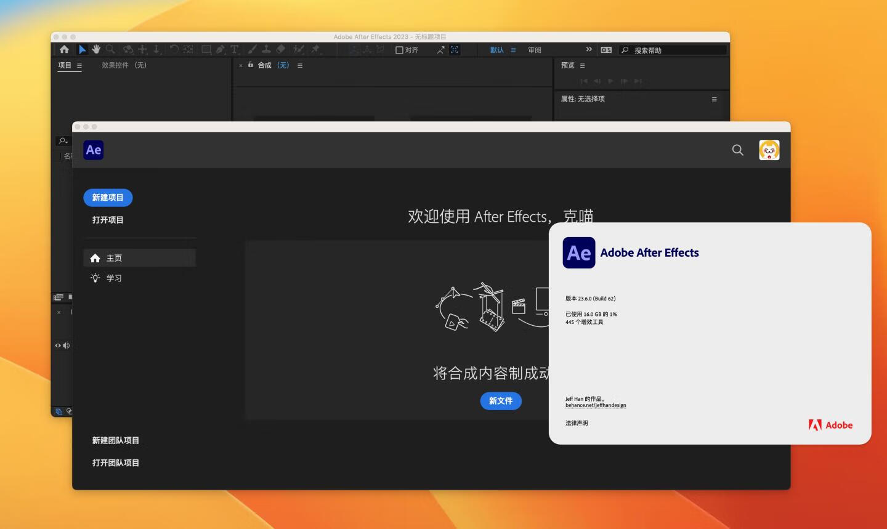Click the interpret footage icon in Project panel
Viewport: 887px width, 529px height.
tap(59, 297)
